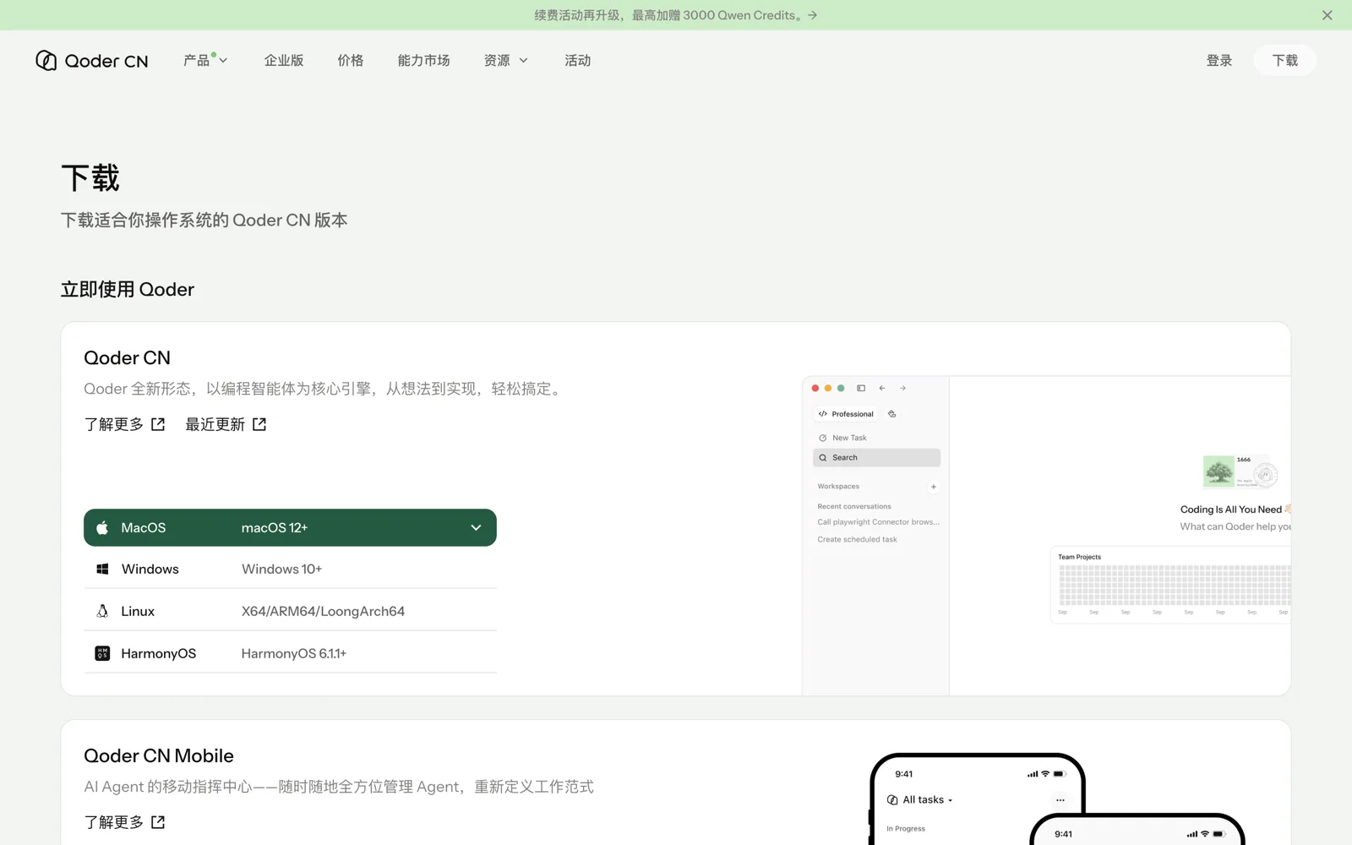The image size is (1352, 845).
Task: Click back arrow in preview window
Action: [x=882, y=388]
